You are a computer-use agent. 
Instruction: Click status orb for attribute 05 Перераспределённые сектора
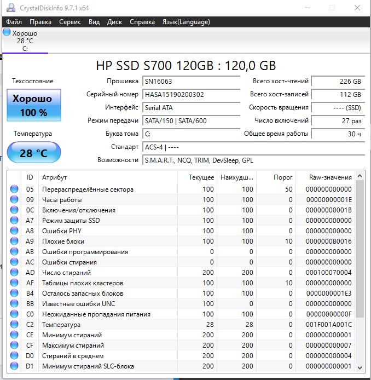tap(14, 189)
